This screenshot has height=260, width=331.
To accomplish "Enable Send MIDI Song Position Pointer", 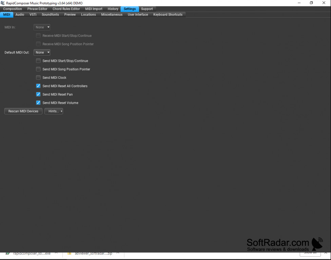I will coord(38,69).
